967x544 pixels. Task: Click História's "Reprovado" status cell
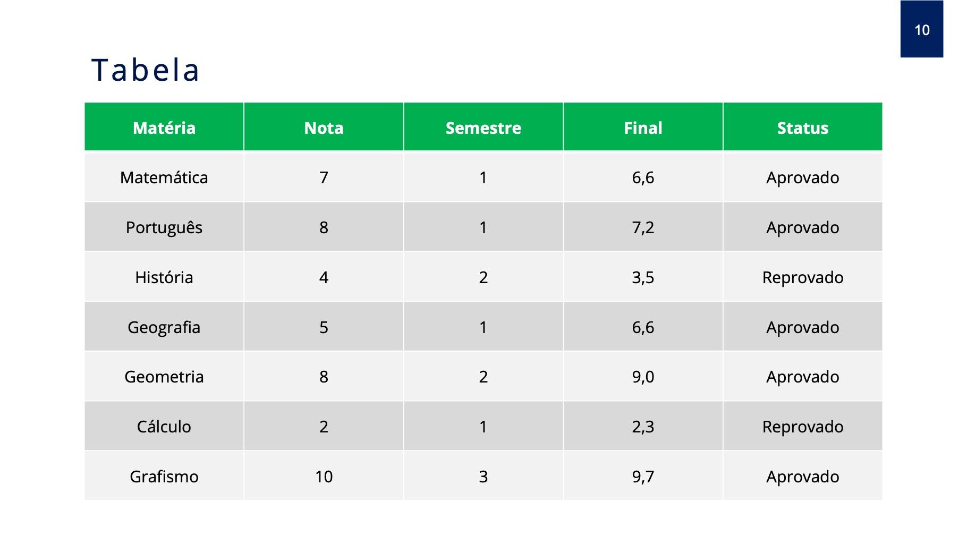pos(802,277)
